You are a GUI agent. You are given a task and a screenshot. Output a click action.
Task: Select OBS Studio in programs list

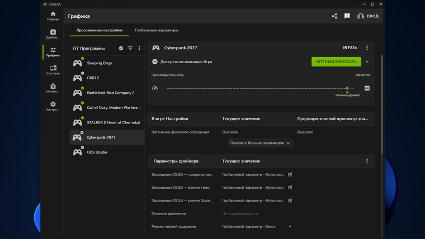coord(107,152)
